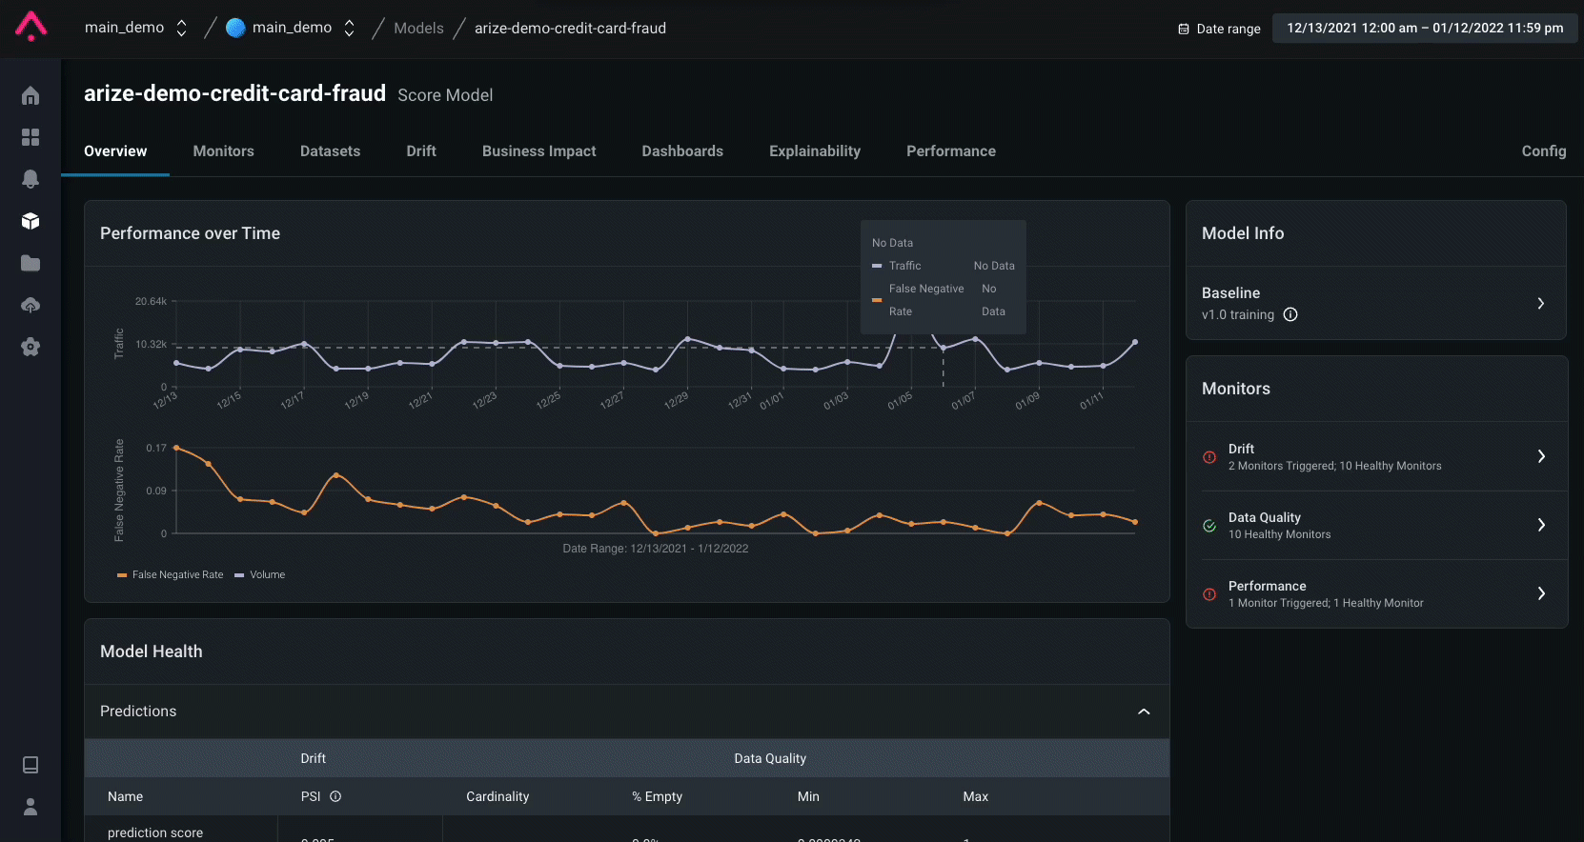Open the Config link
1584x842 pixels.
tap(1543, 151)
